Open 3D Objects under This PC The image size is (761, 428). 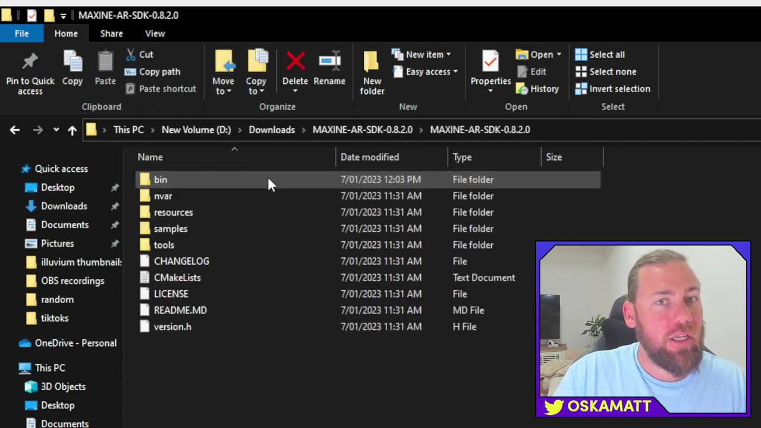(x=63, y=386)
